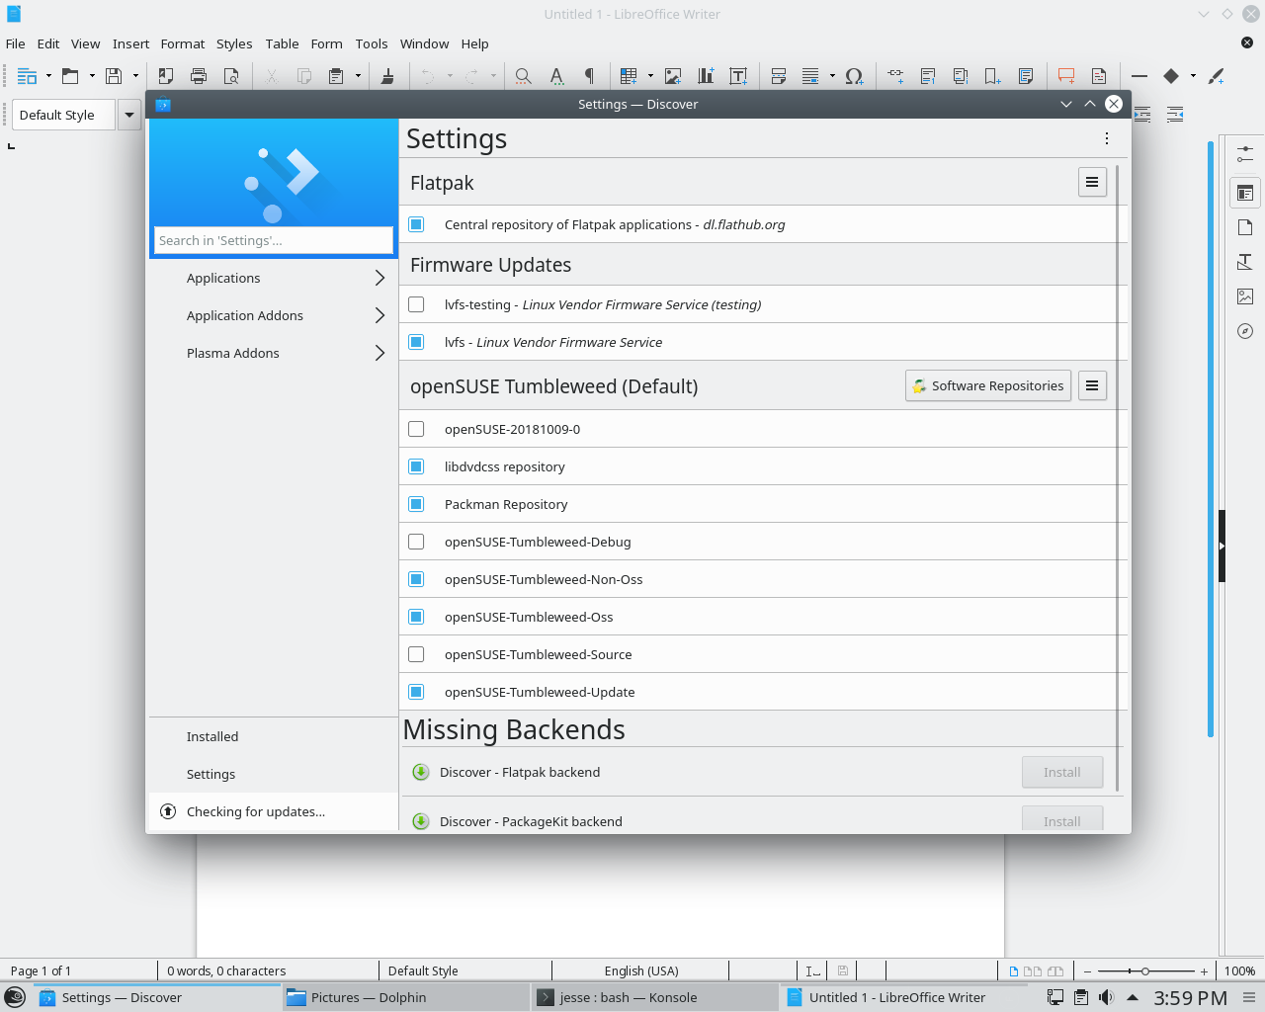Image resolution: width=1265 pixels, height=1012 pixels.
Task: Open openSUSE Tumbleweed section hamburger menu
Action: coord(1092,385)
